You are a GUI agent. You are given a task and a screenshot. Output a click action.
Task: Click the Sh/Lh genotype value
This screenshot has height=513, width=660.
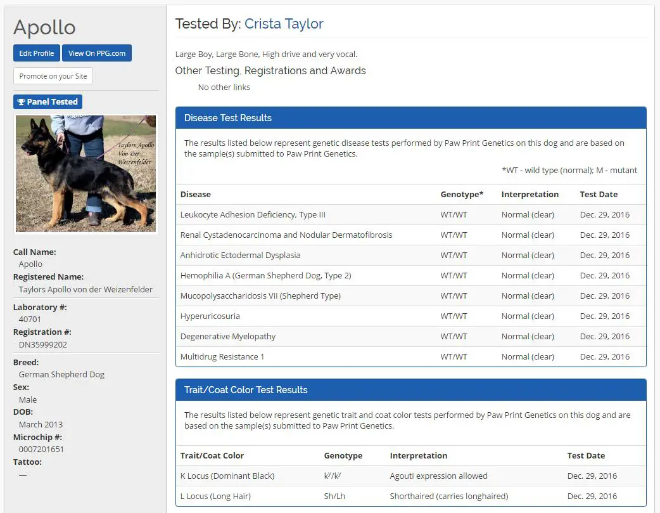click(334, 496)
